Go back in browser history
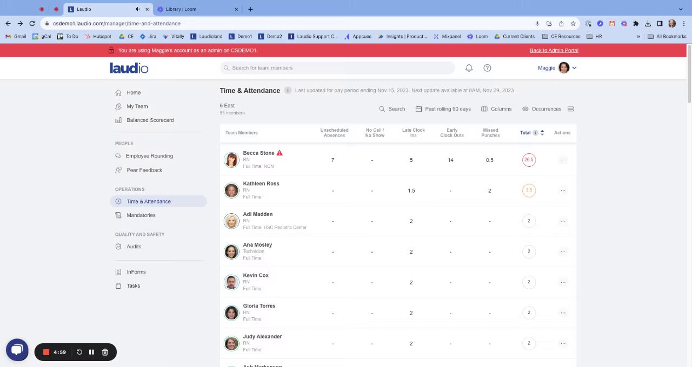The image size is (692, 367). coord(8,24)
